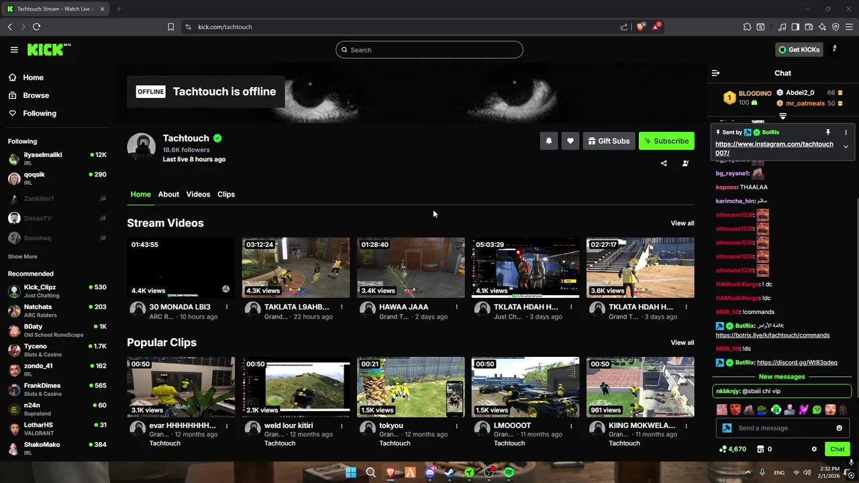Open the 30 MONADA LBI3 video thumbnail
This screenshot has height=483, width=859.
tap(181, 268)
